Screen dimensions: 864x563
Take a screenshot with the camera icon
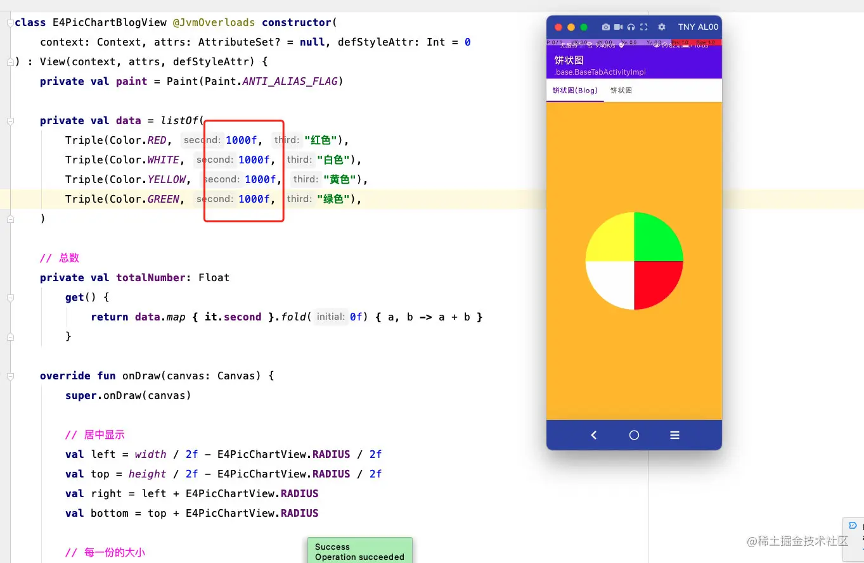coord(606,27)
